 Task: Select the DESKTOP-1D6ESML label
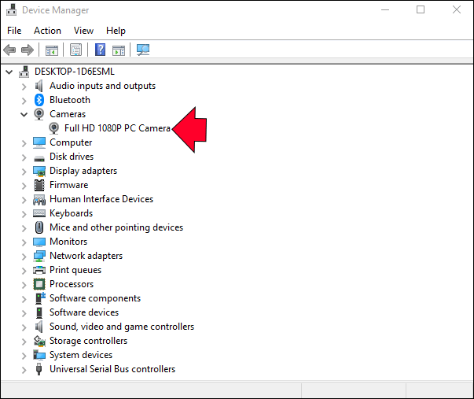[75, 72]
